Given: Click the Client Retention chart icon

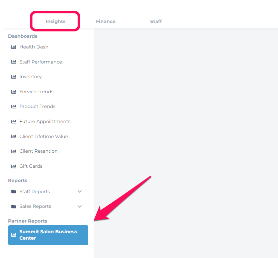Looking at the screenshot, I should 14,151.
